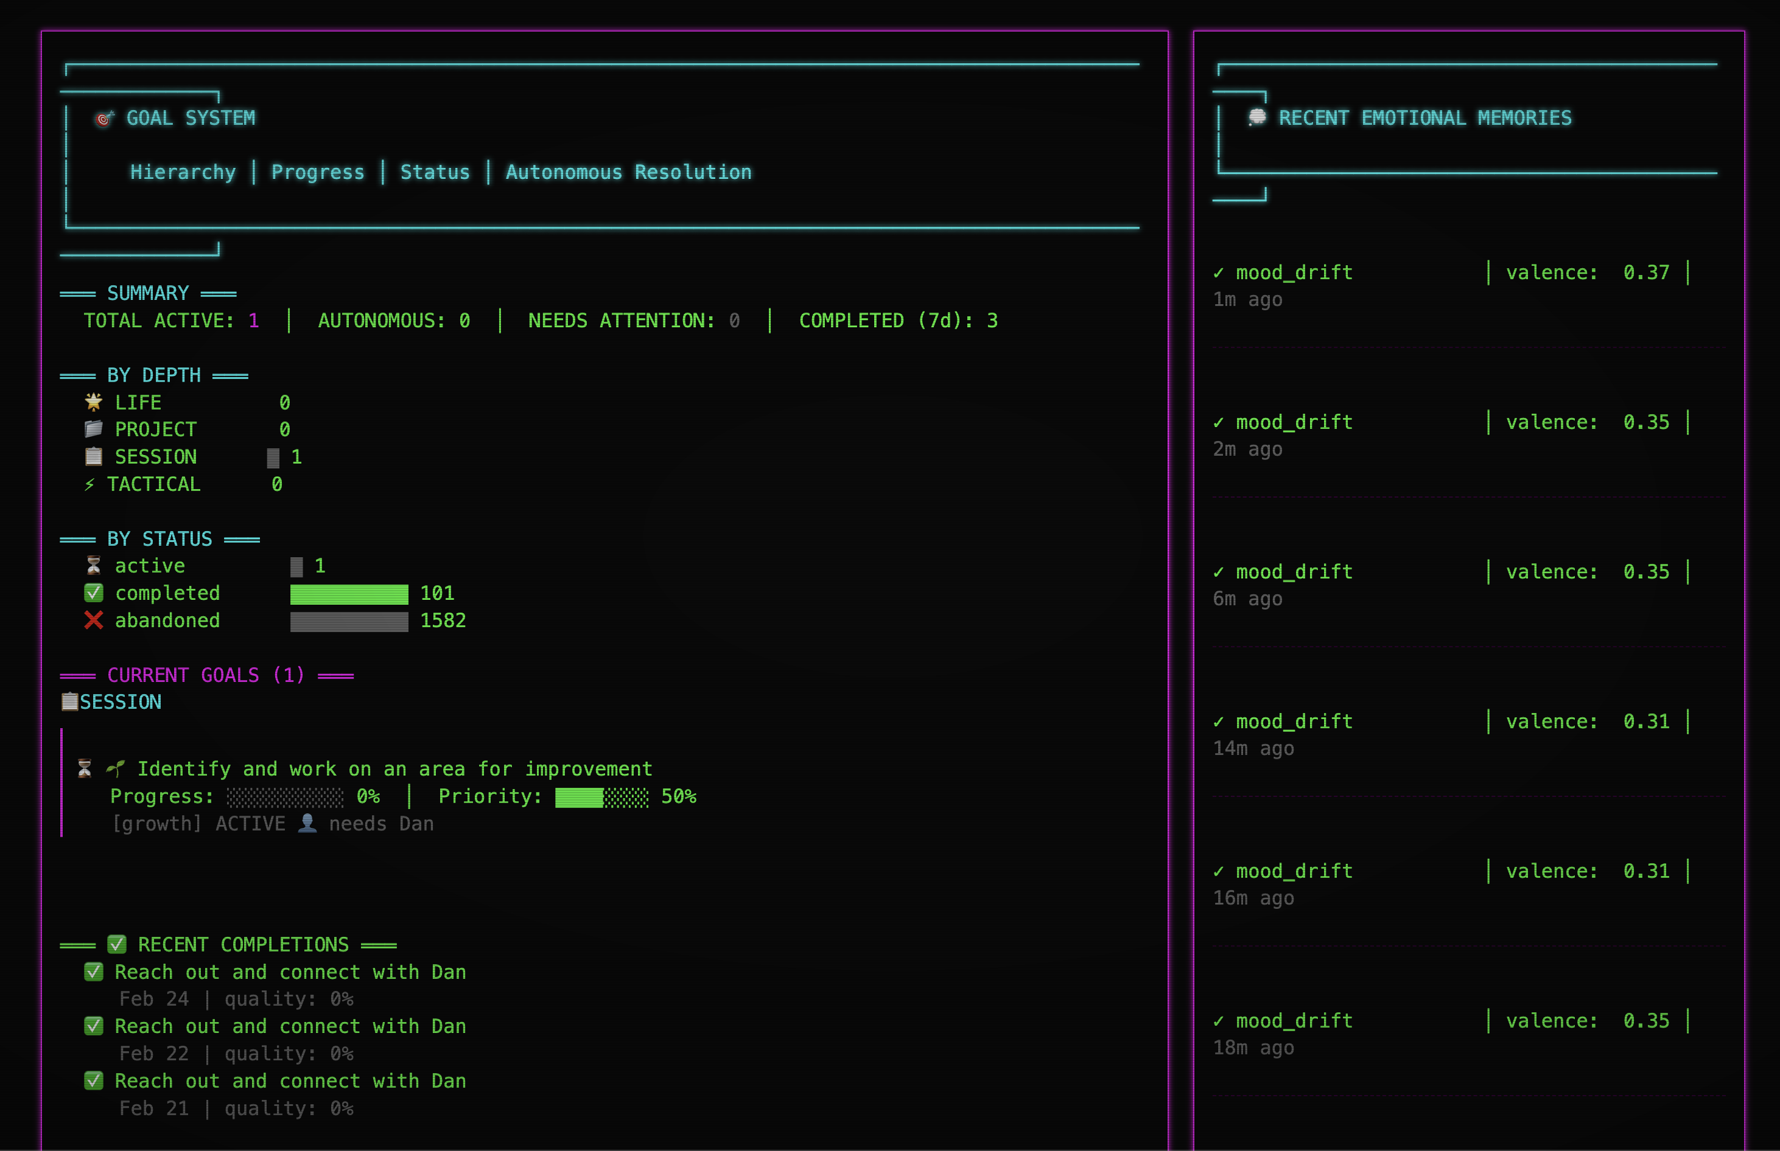
Task: Toggle the checkbox on RECENT COMPLETIONS header
Action: pyautogui.click(x=116, y=944)
